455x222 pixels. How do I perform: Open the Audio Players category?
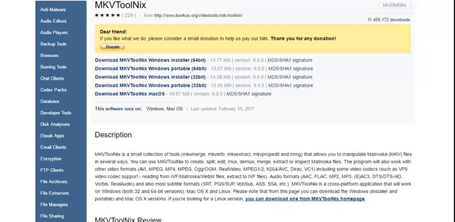53,32
